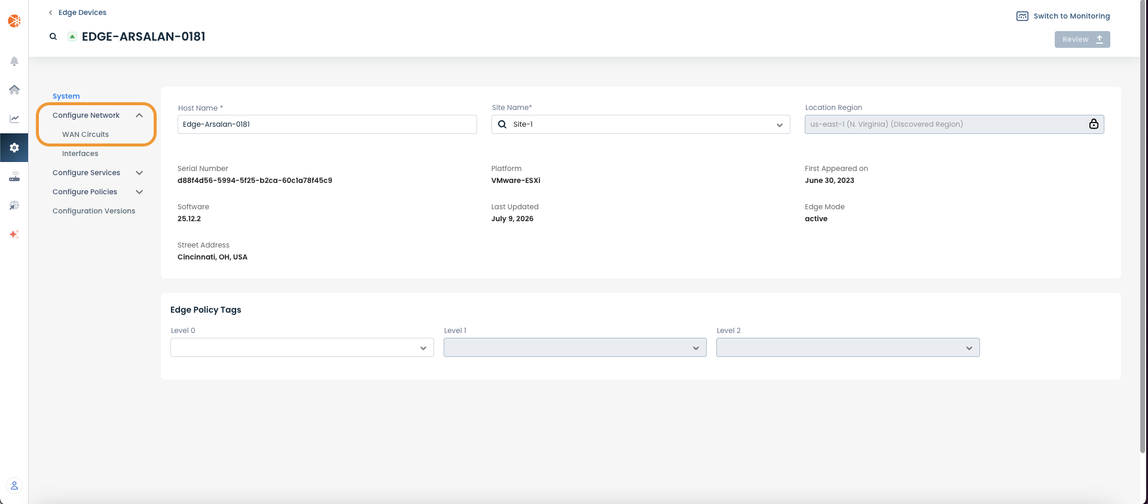Click the Switch to Monitoring icon

[1022, 16]
